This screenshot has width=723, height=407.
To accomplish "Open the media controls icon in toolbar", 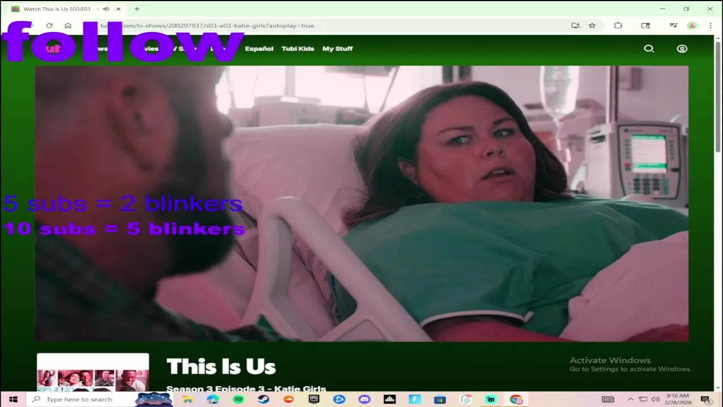I will [673, 25].
